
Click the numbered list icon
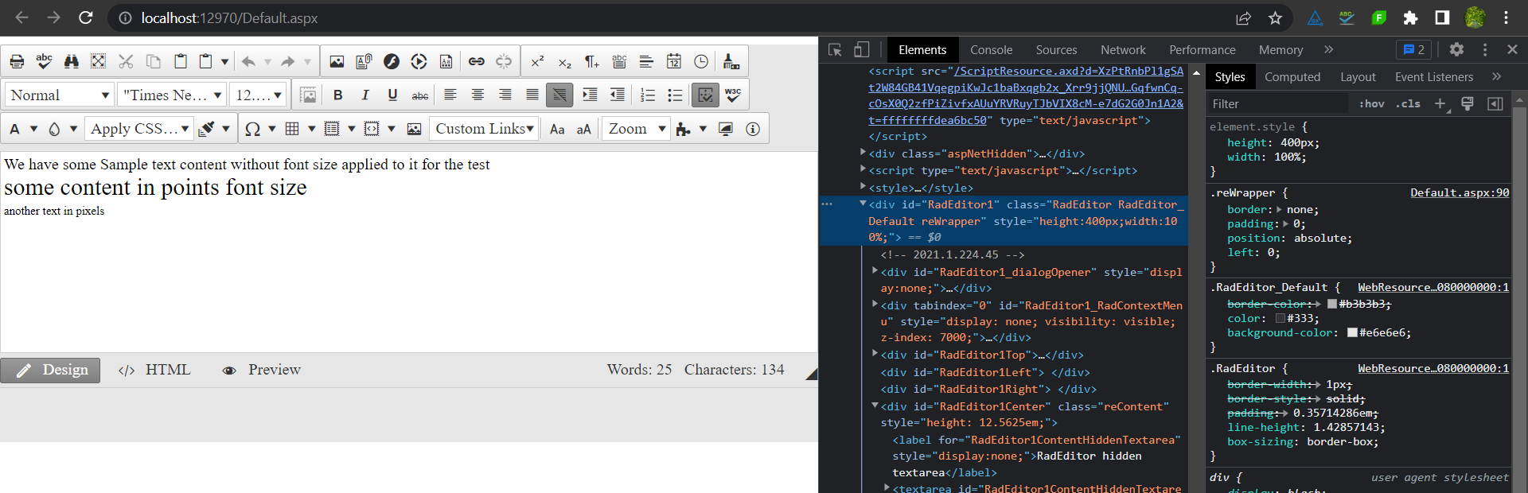click(x=648, y=95)
